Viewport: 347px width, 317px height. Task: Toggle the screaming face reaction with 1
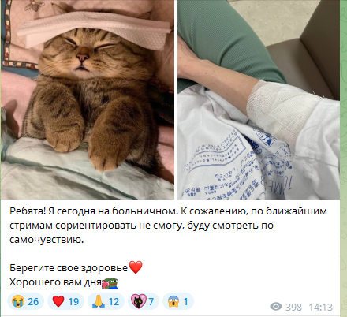point(178,301)
